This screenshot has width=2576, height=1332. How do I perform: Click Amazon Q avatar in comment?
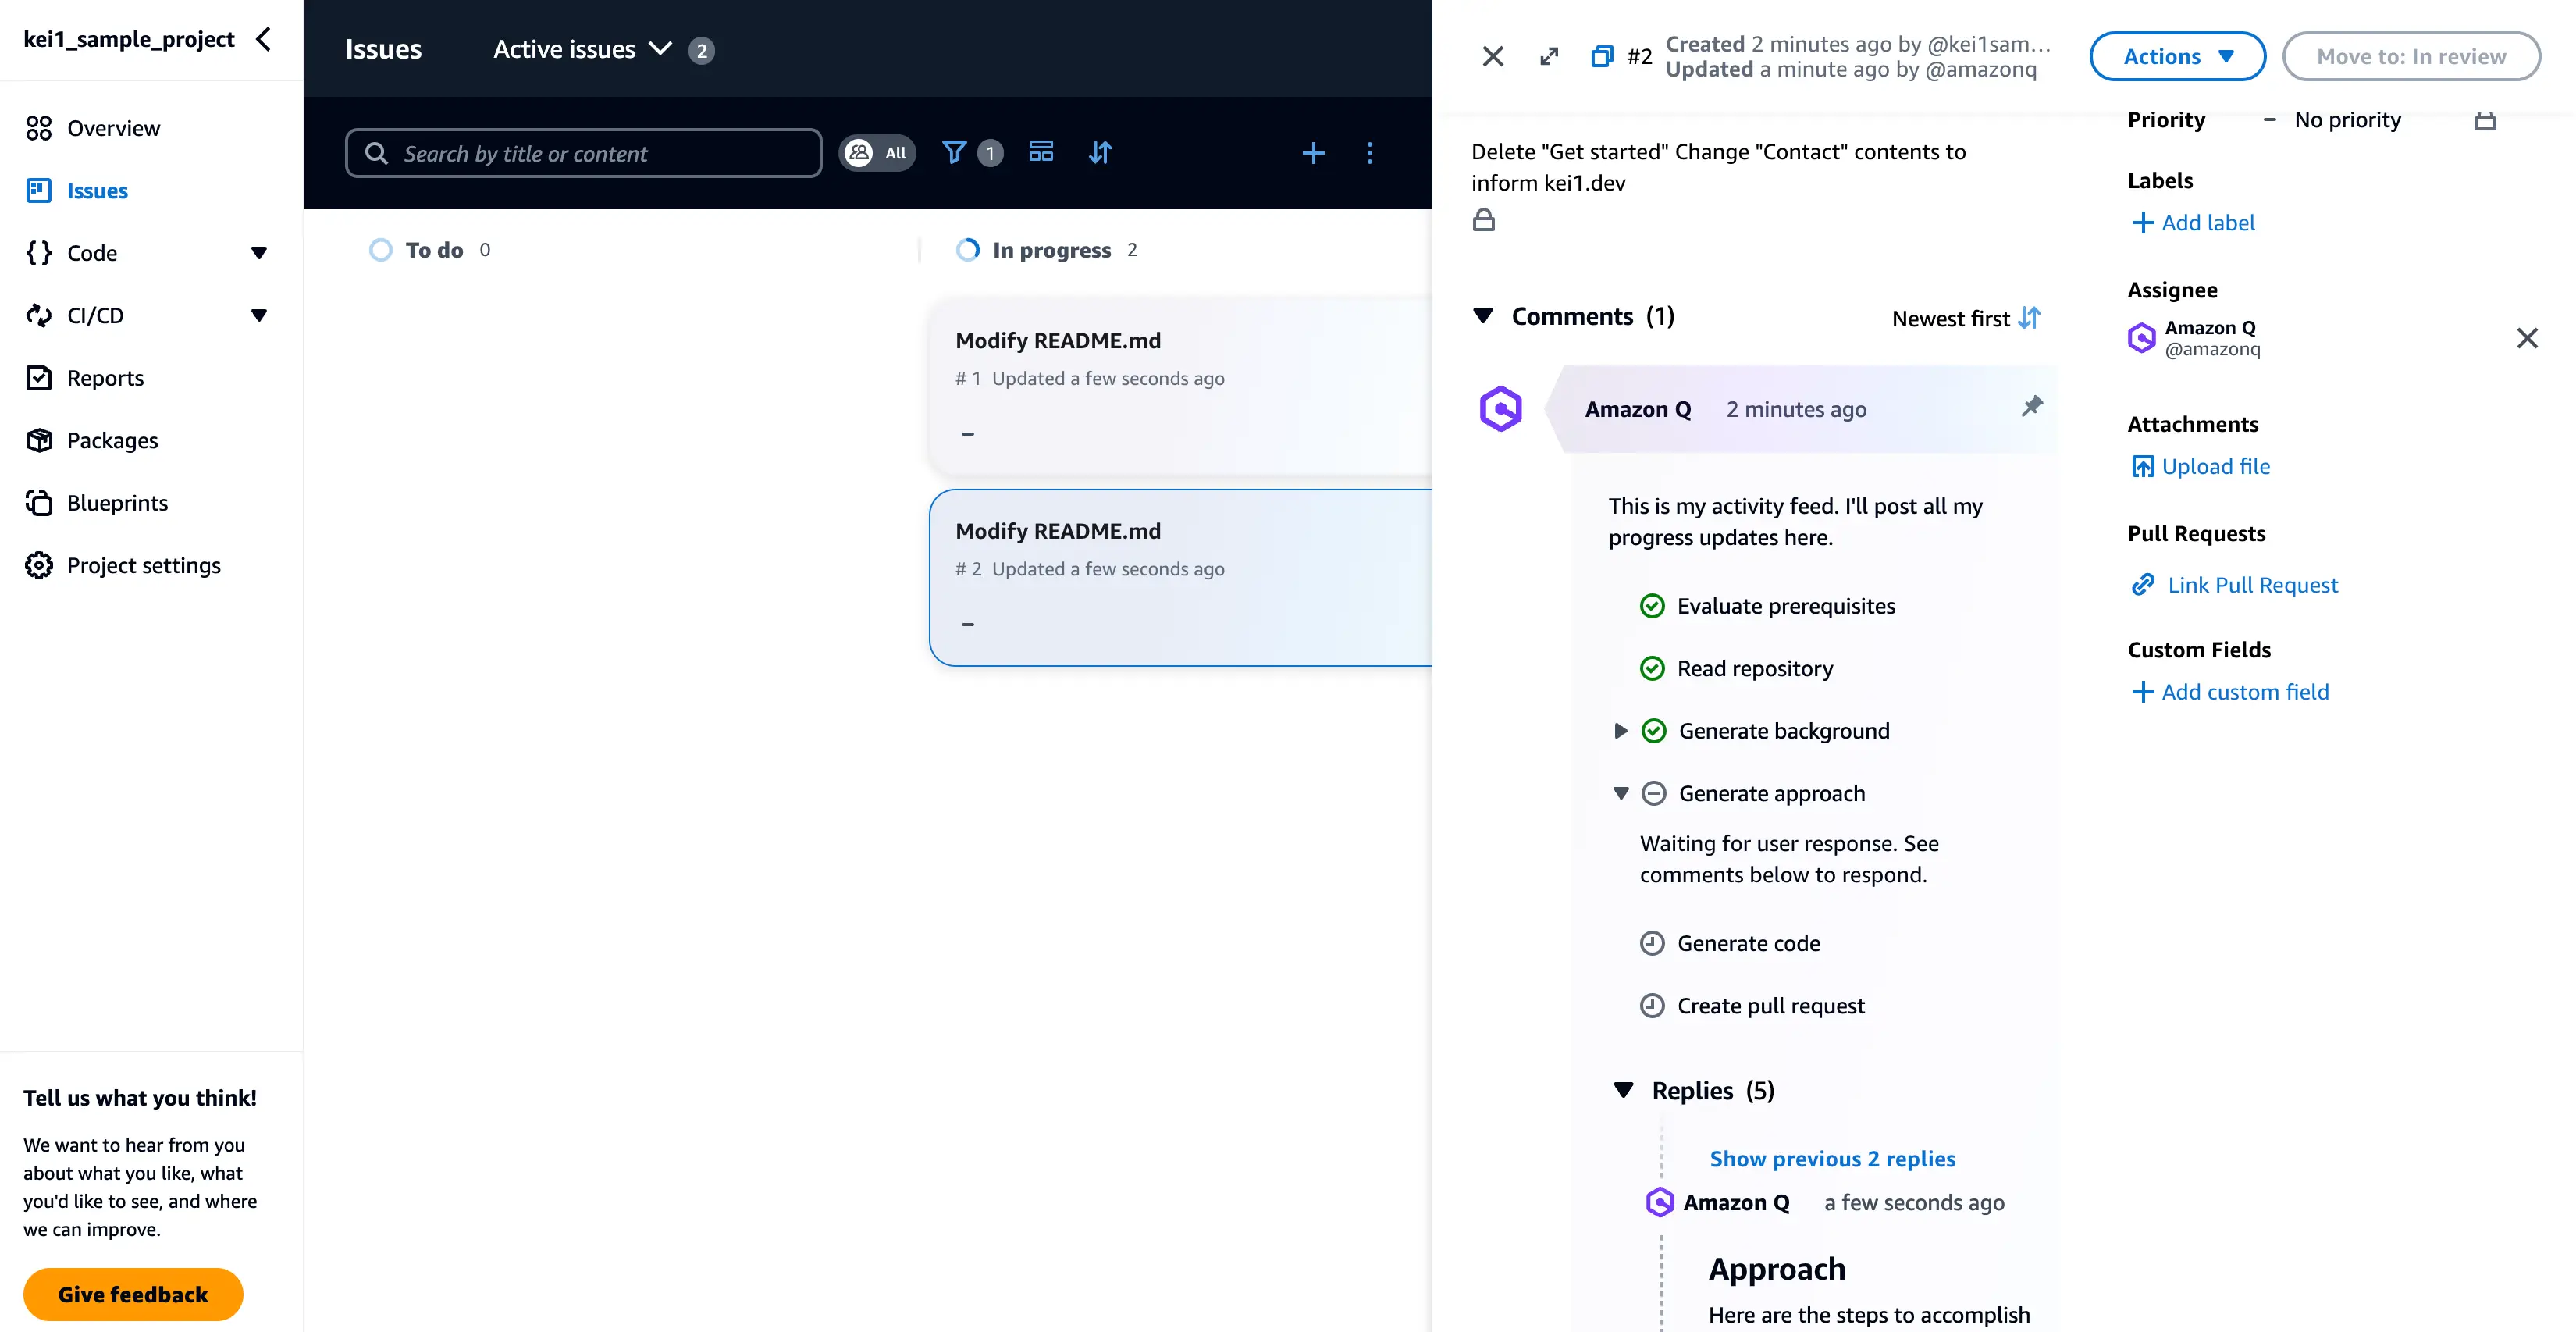pyautogui.click(x=1501, y=408)
